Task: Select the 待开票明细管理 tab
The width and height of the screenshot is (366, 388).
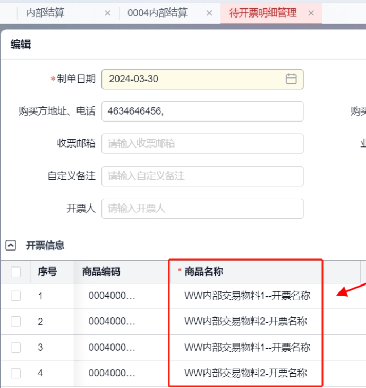Action: tap(262, 13)
